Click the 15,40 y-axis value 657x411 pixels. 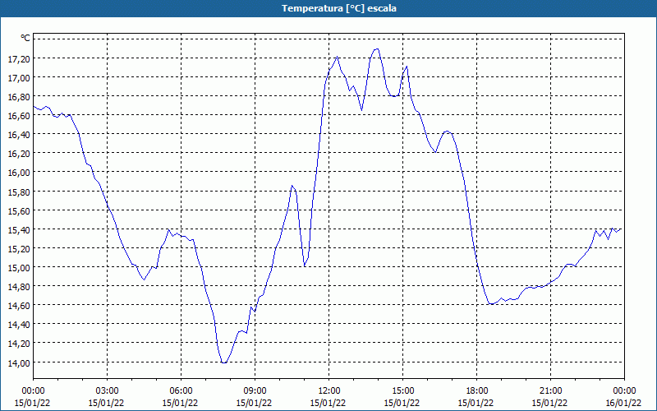pos(19,230)
